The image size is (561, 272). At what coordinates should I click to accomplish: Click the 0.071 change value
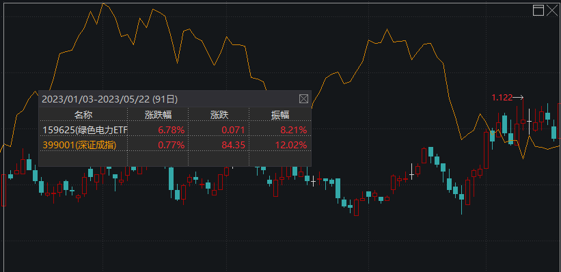(x=233, y=130)
